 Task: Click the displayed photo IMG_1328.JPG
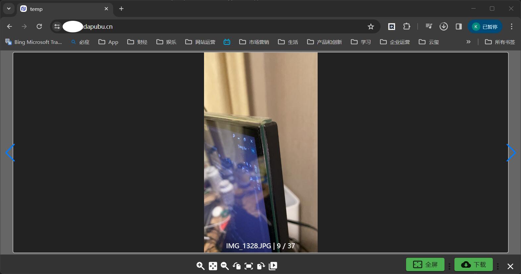pos(261,153)
